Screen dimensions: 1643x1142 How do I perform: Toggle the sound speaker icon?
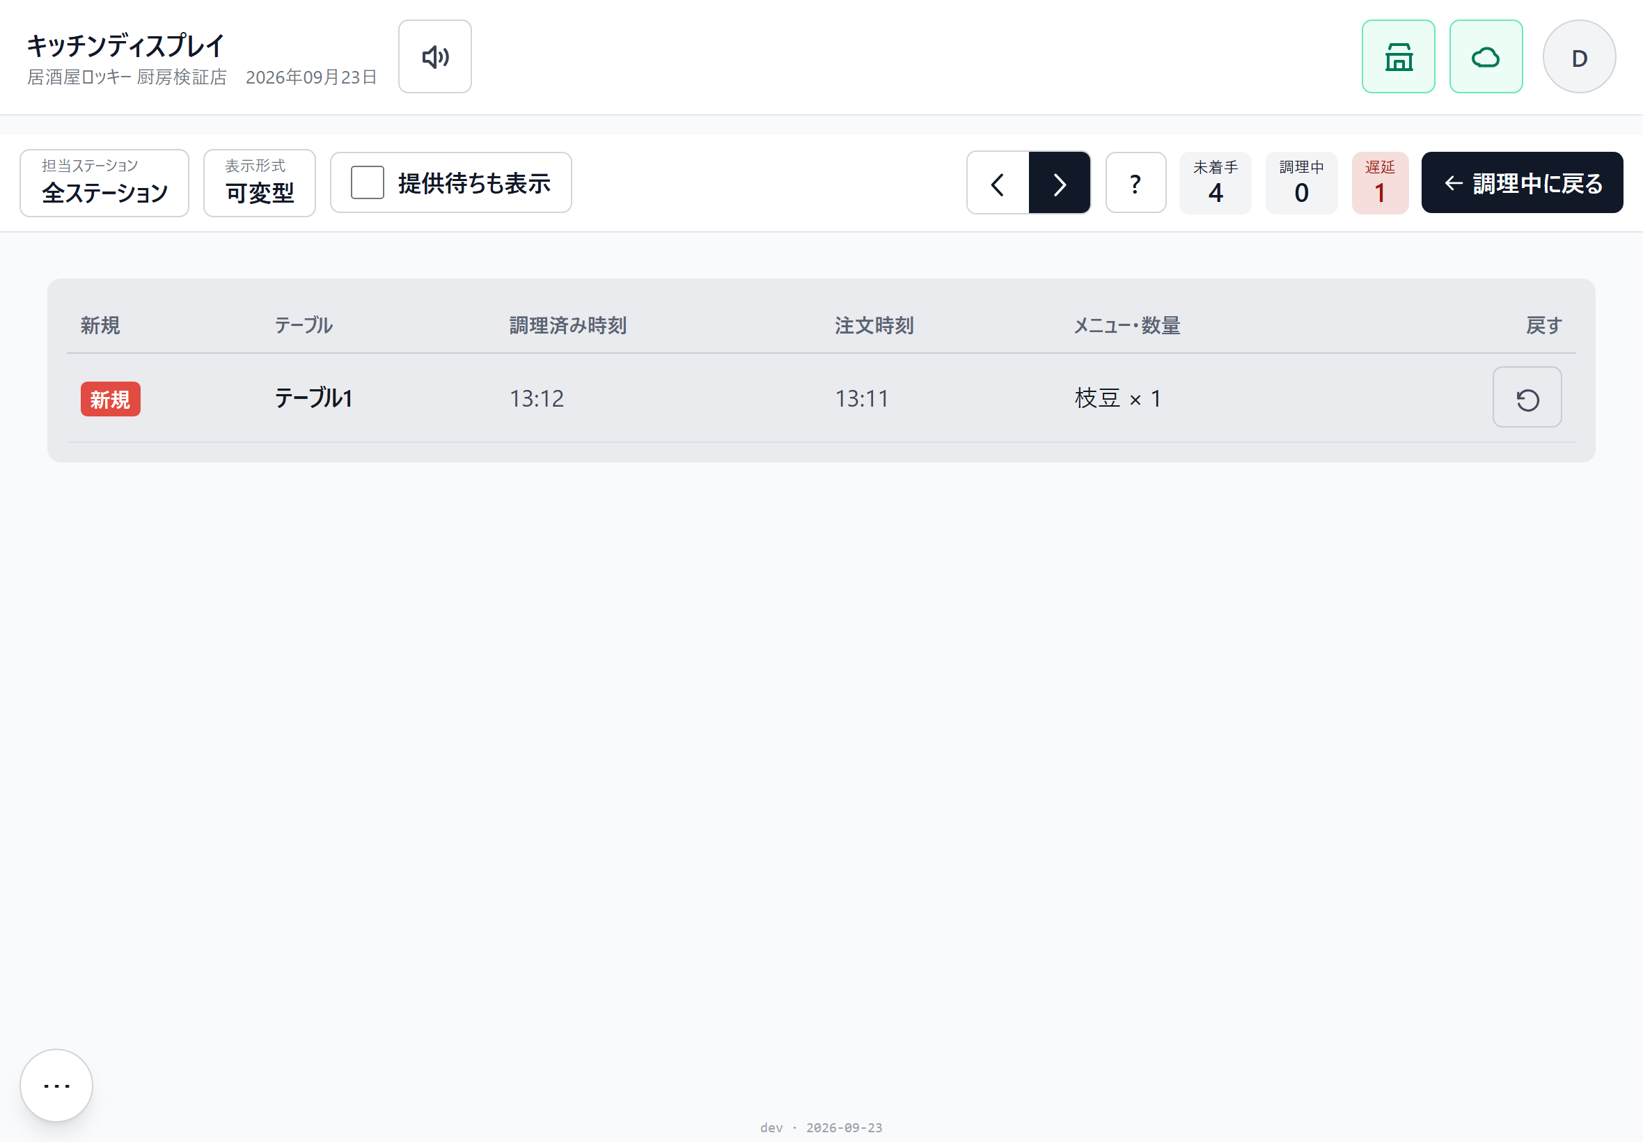point(435,56)
